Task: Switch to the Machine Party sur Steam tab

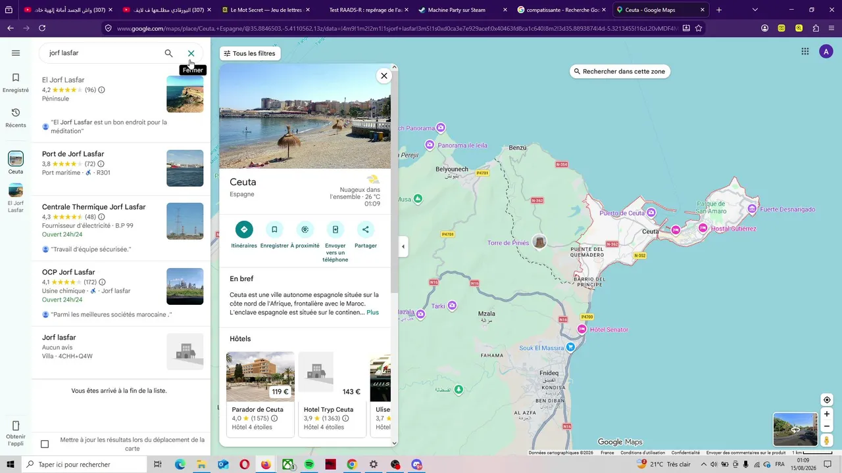Action: click(x=462, y=10)
